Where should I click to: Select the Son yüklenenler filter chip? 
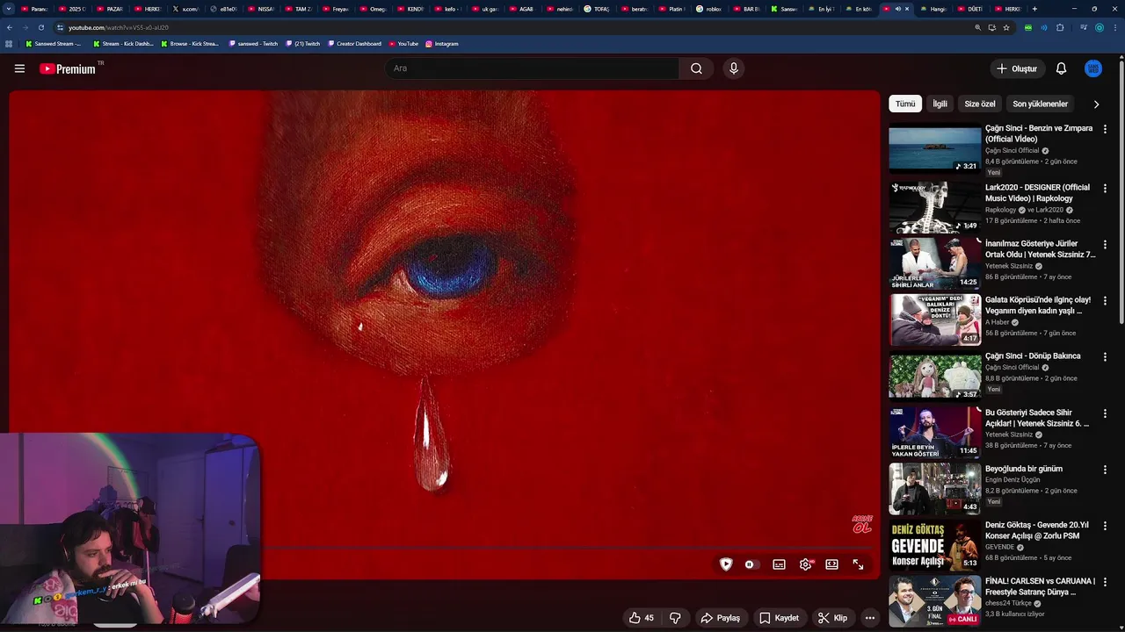click(x=1040, y=104)
